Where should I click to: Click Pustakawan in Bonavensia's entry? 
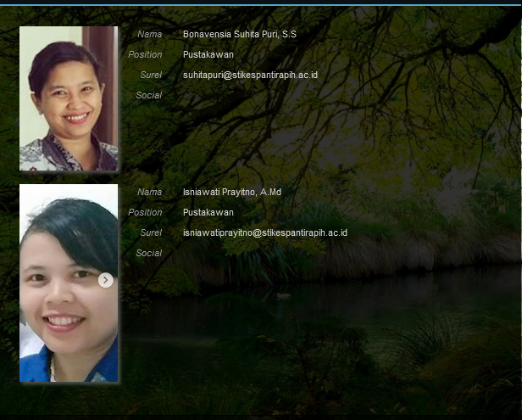208,55
